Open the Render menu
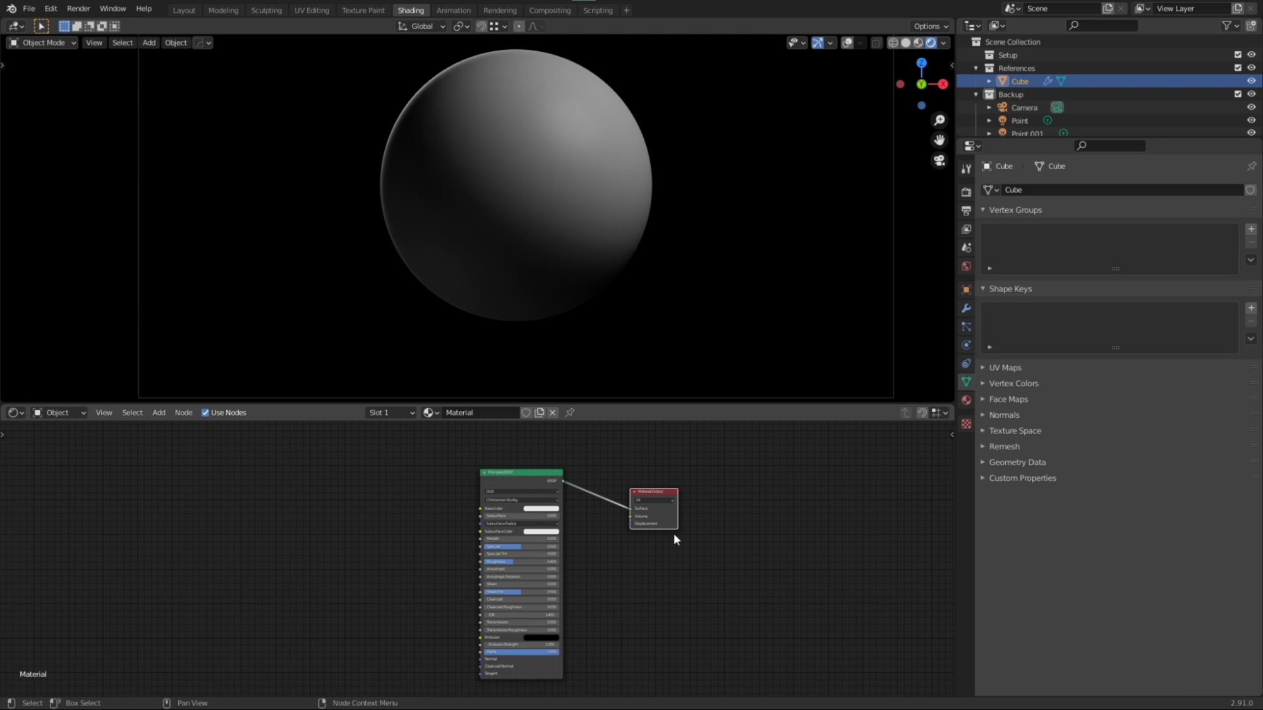 coord(78,9)
